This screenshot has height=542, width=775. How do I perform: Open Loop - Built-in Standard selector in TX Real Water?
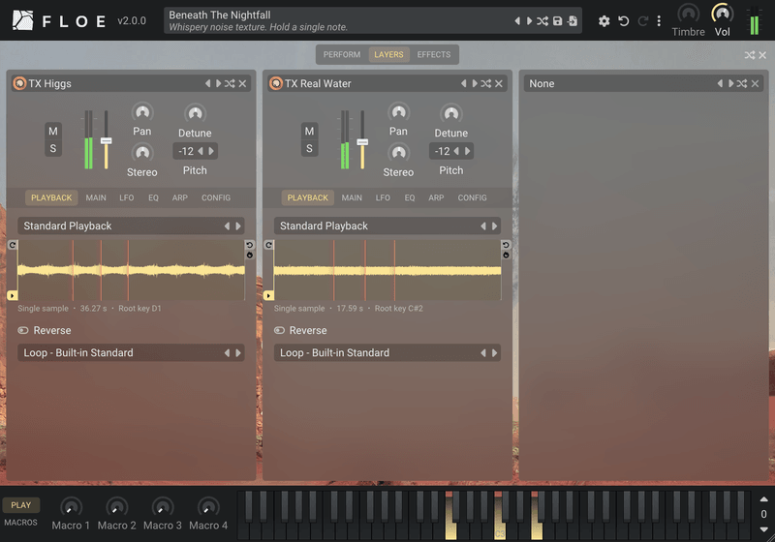click(387, 353)
